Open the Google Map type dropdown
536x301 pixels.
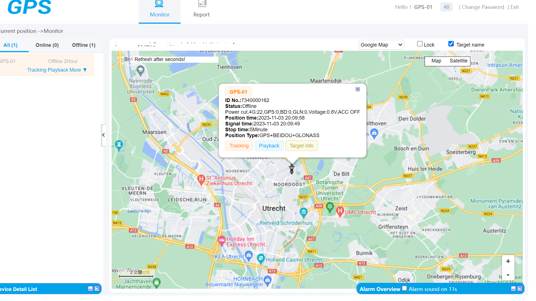click(381, 45)
